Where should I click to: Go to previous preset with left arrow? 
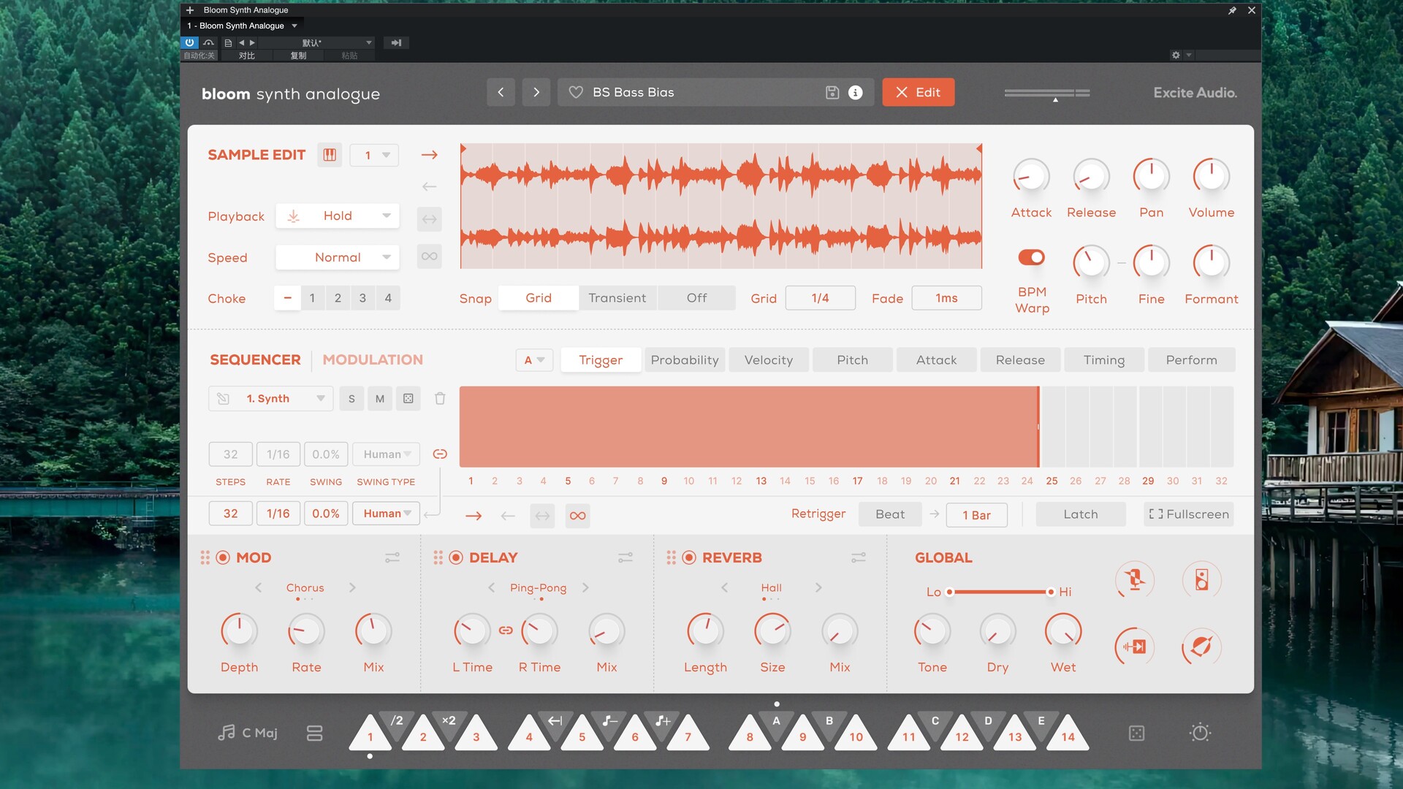(x=501, y=92)
